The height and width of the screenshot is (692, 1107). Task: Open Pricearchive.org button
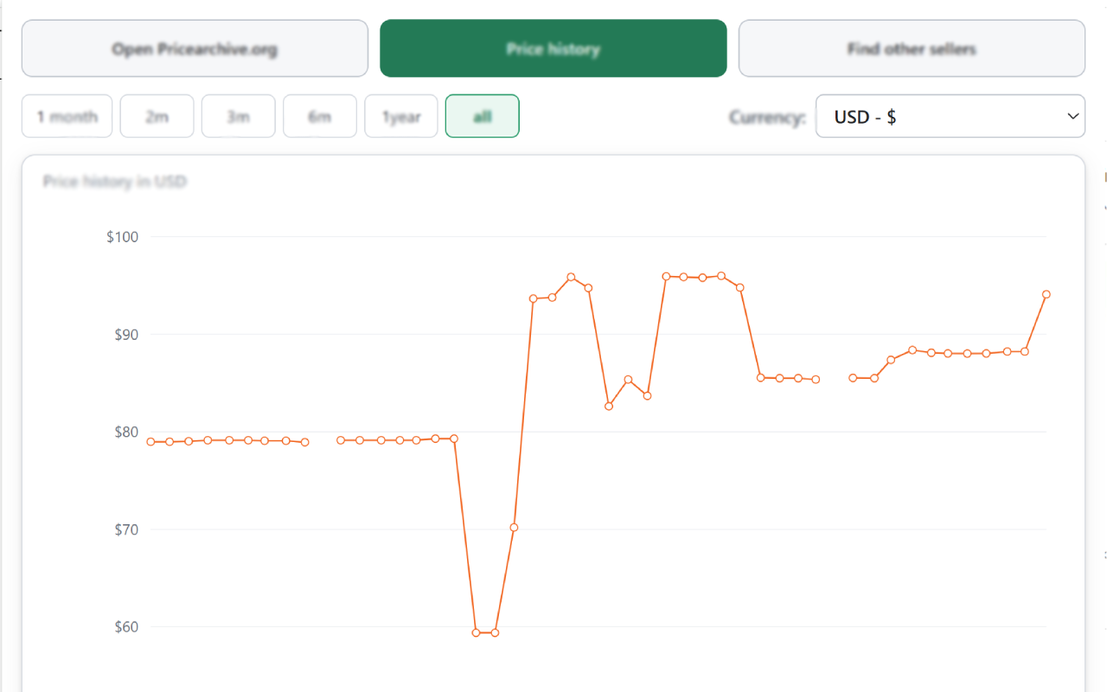[x=195, y=48]
